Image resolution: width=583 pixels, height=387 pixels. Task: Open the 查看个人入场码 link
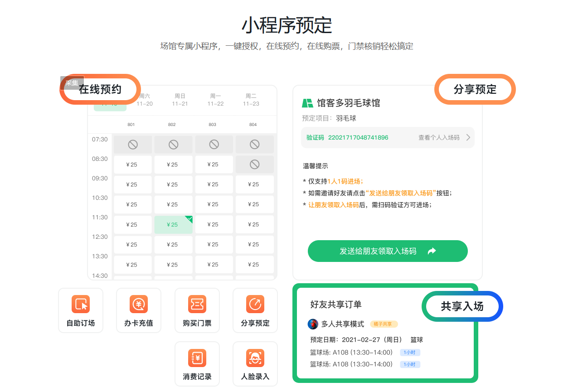click(x=438, y=137)
